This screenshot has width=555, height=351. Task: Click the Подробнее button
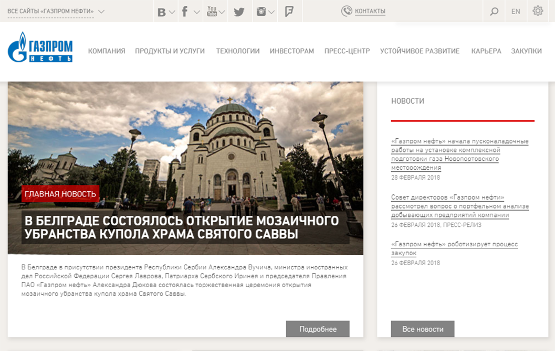(317, 328)
